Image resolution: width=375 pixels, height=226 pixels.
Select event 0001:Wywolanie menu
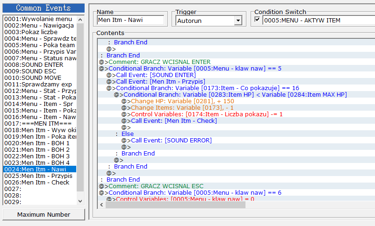pos(40,19)
